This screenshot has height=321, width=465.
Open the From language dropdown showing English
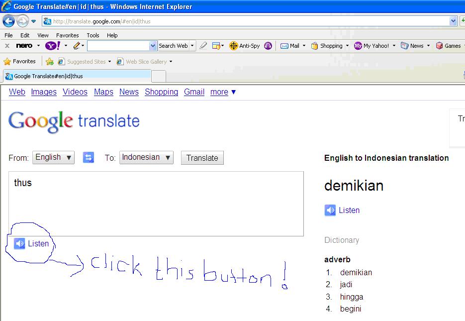pos(53,157)
